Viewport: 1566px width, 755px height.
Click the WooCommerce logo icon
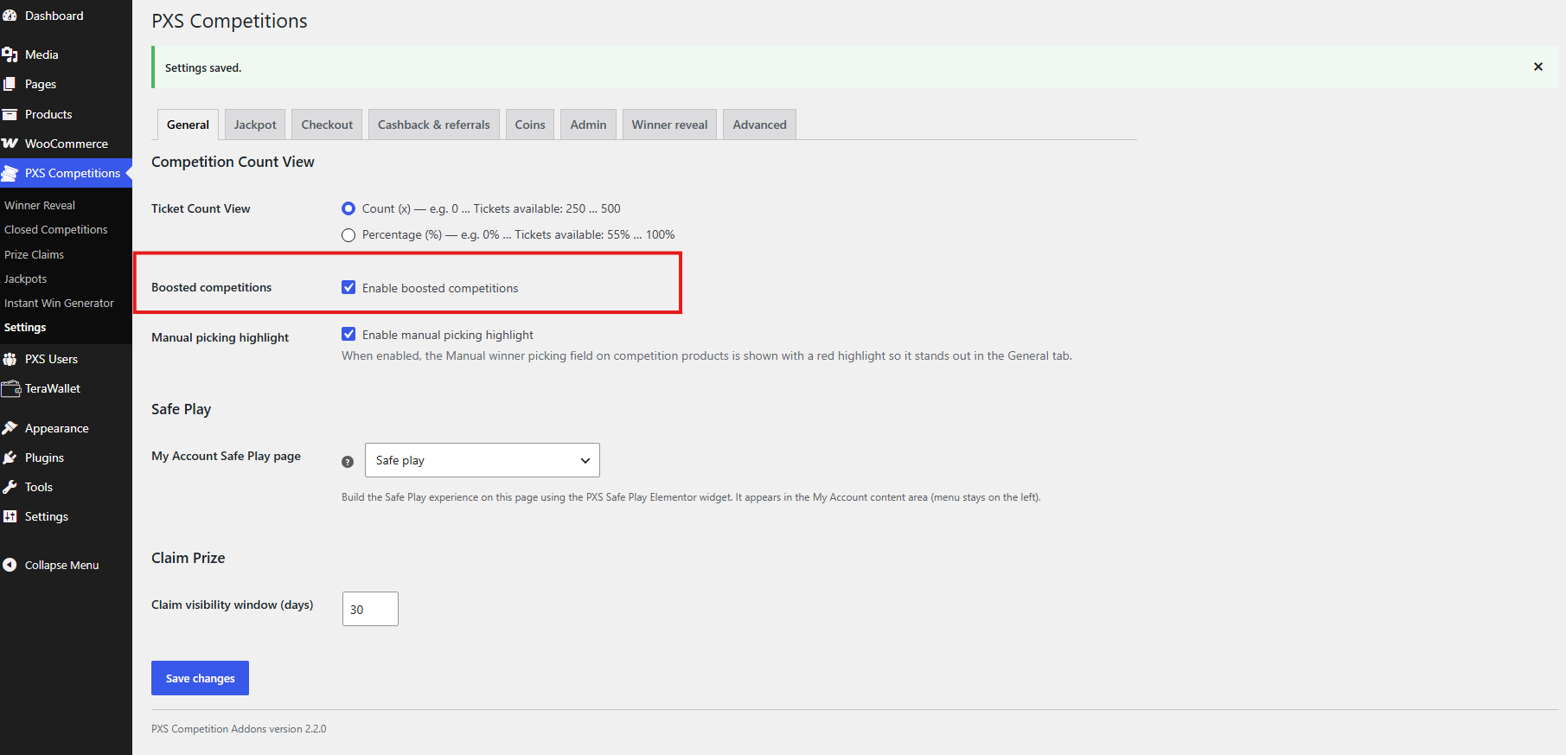point(10,144)
